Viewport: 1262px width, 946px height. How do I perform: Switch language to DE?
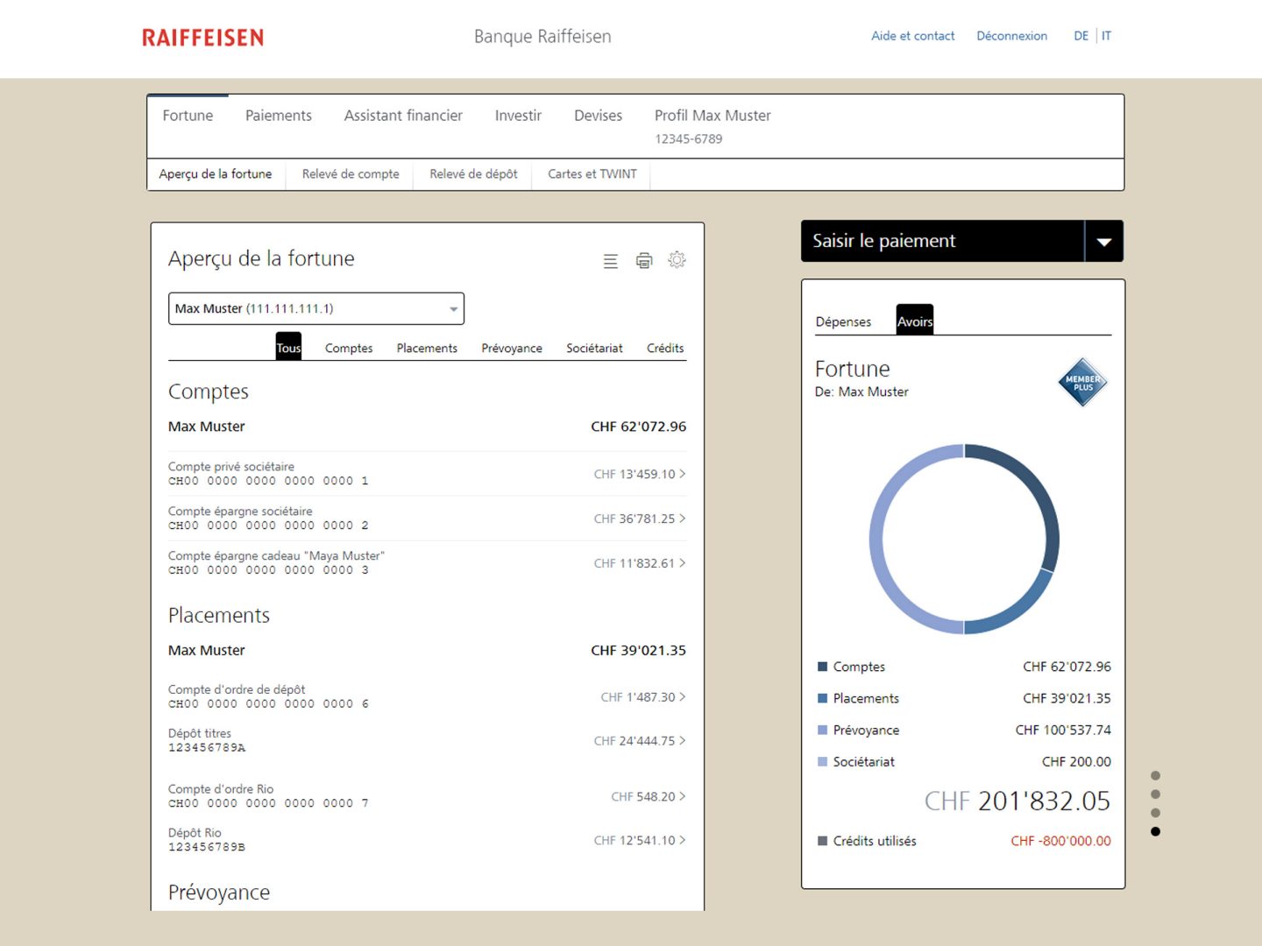pos(1081,36)
